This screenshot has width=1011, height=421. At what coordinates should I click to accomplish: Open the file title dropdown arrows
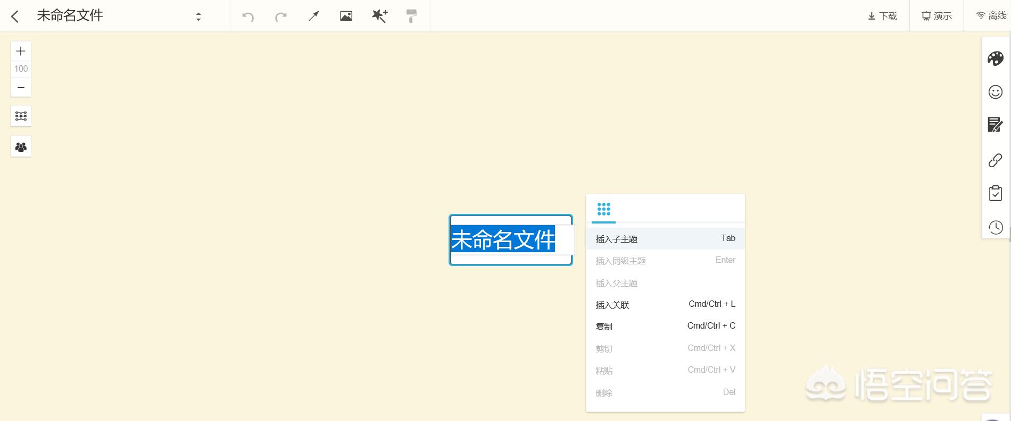(198, 16)
